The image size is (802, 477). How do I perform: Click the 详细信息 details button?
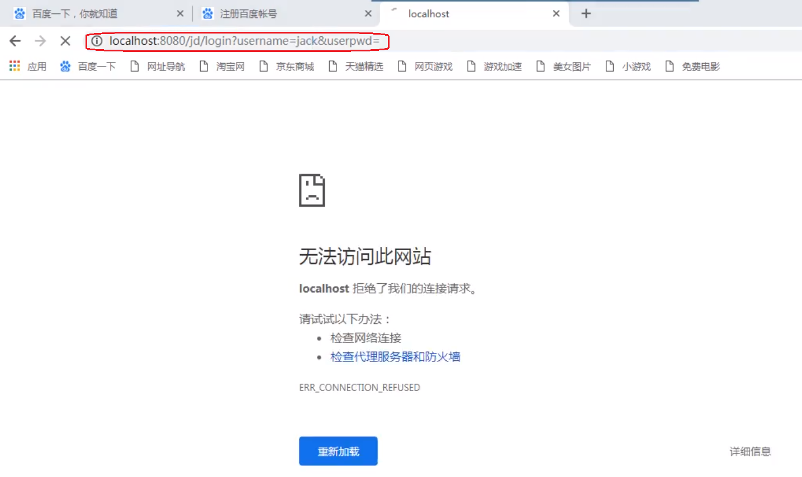pos(750,451)
